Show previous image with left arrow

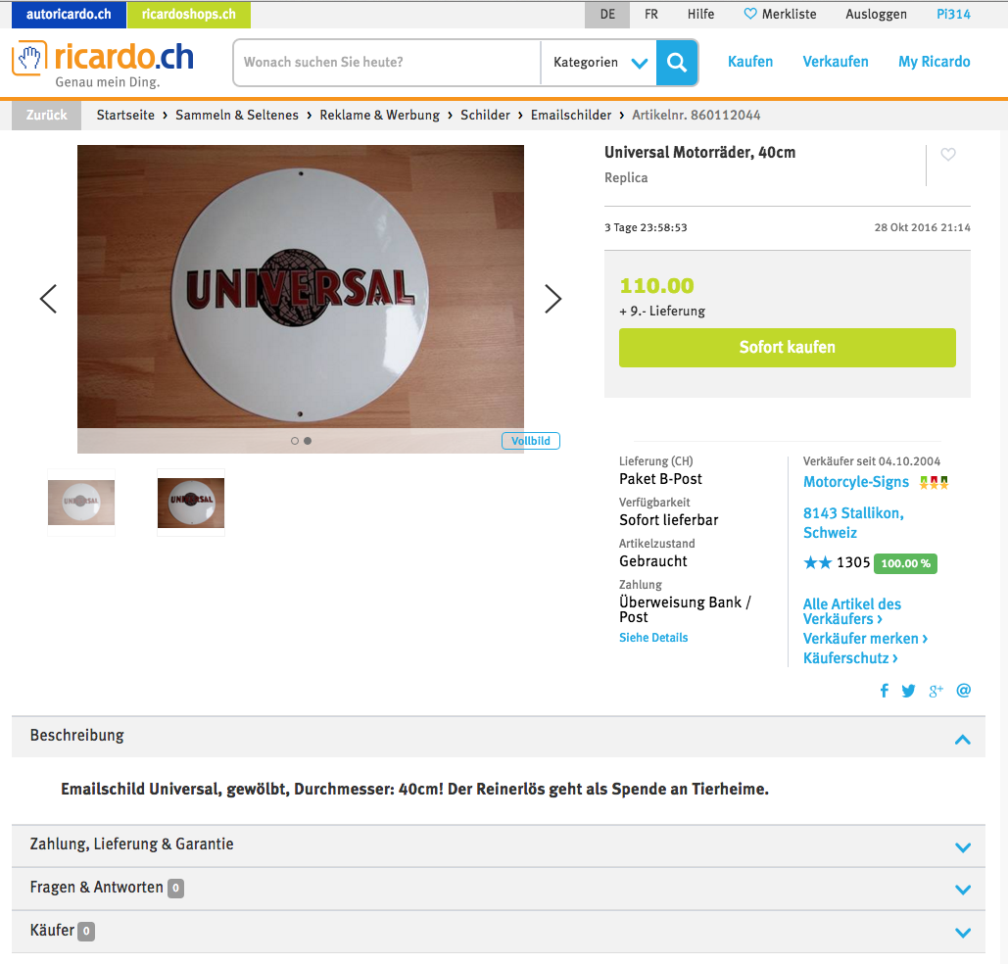(49, 299)
